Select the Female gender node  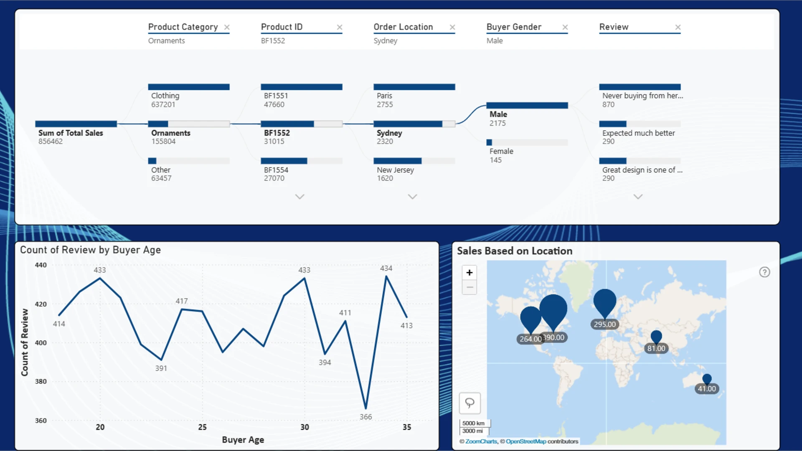click(527, 152)
